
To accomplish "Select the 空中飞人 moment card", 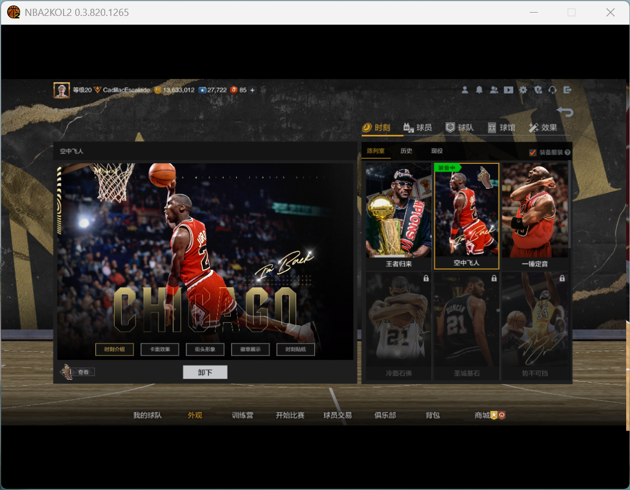I will 467,216.
